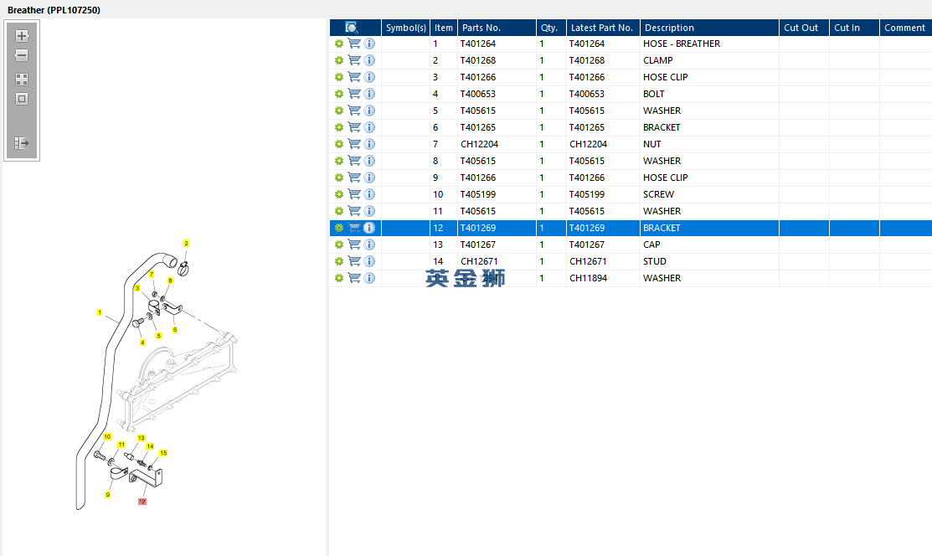Open info for selected BRACKET T401269 row
The image size is (932, 556).
point(369,228)
